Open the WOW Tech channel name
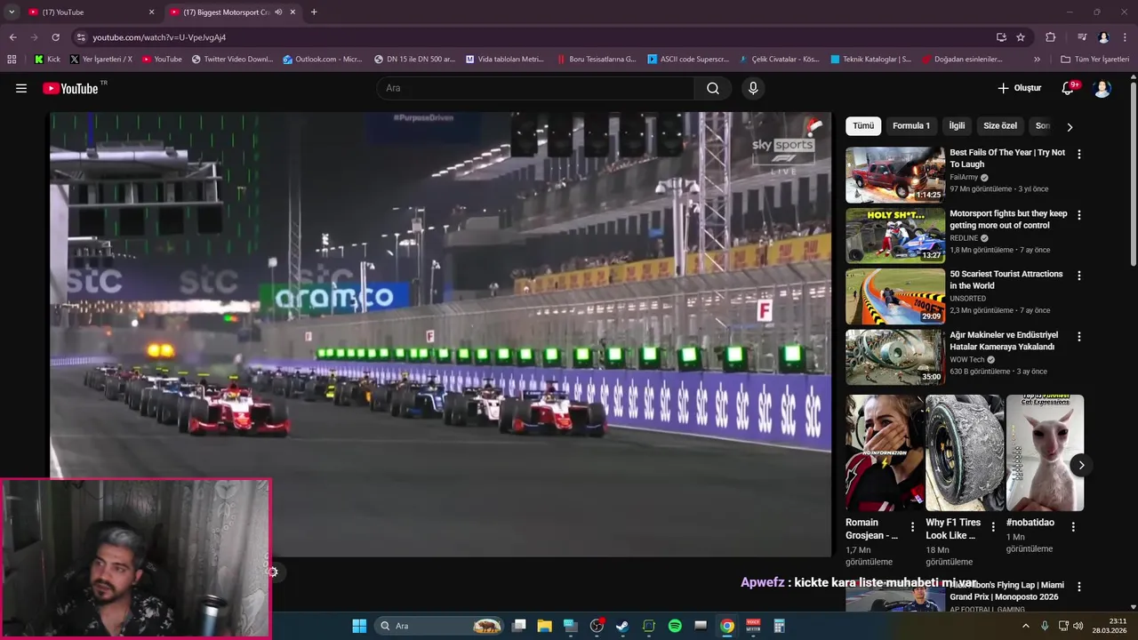Viewport: 1138px width, 640px height. click(967, 360)
